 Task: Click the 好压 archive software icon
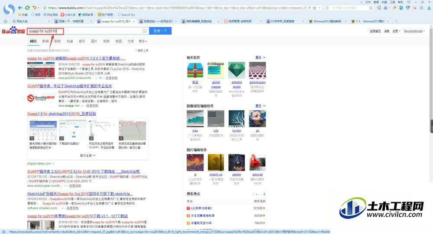point(195,70)
